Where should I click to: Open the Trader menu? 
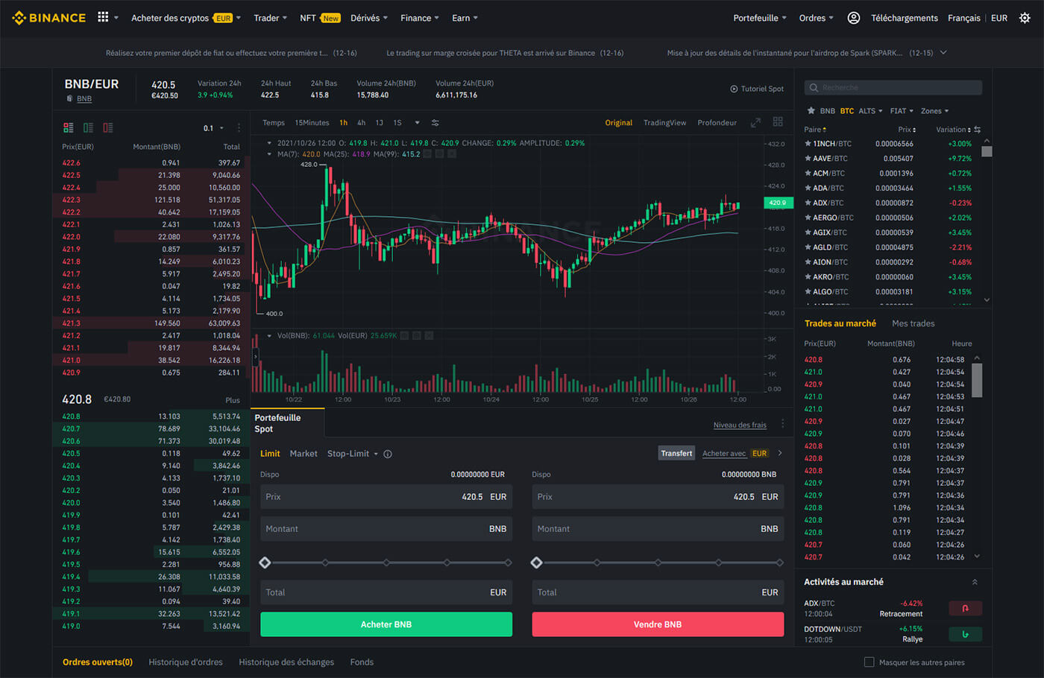pos(270,18)
